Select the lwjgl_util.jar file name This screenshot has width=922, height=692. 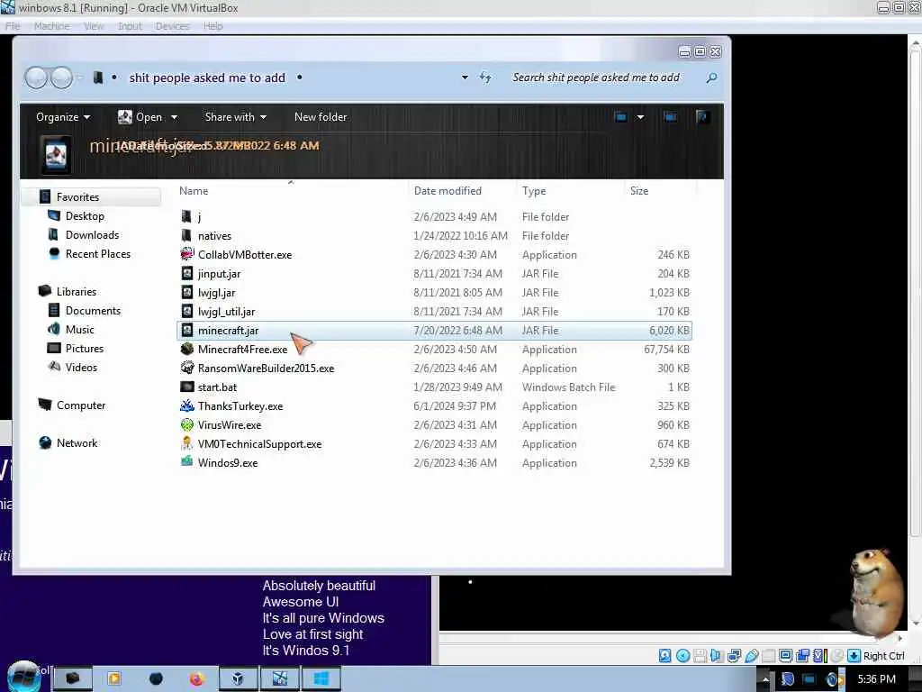pos(226,311)
